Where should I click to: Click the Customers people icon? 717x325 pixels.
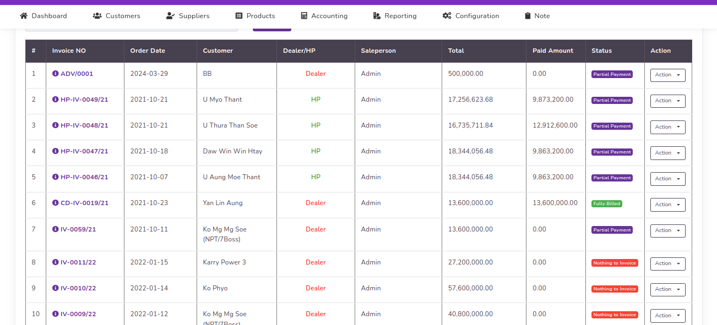[x=97, y=16]
